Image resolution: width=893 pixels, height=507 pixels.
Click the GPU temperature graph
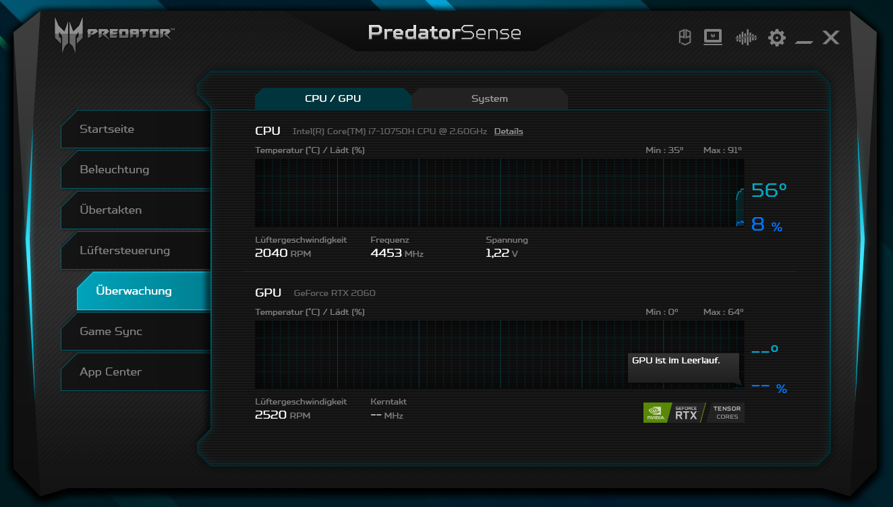[x=500, y=355]
